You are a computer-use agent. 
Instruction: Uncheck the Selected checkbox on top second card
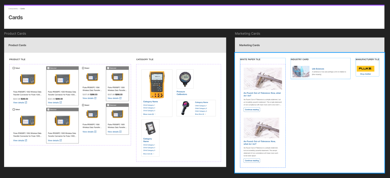click(x=49, y=68)
